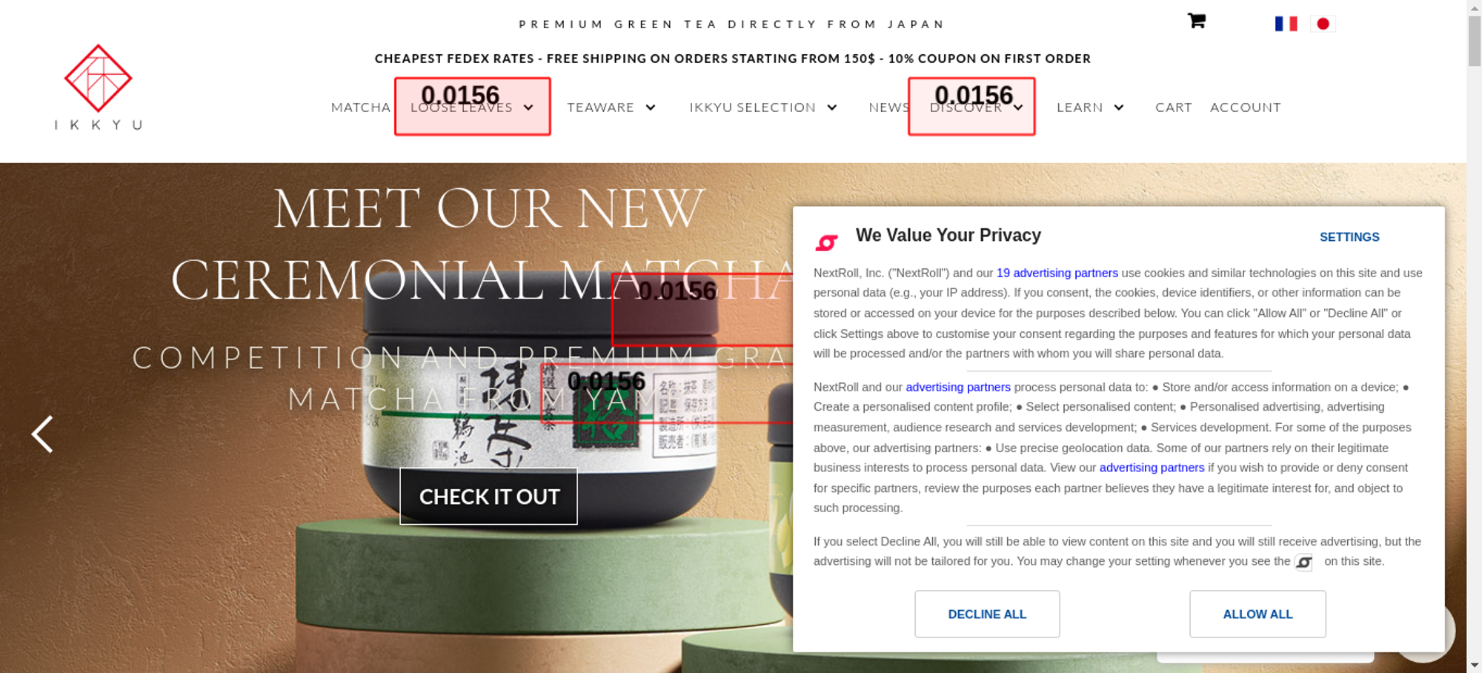
Task: Expand the Teaware menu chevron
Action: tap(651, 107)
